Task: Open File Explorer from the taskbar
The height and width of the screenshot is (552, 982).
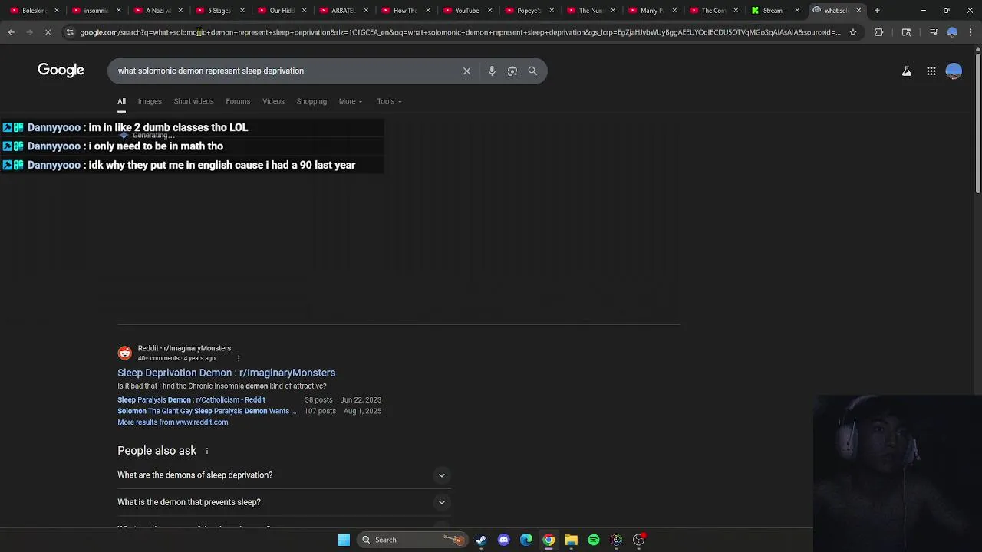Action: tap(571, 540)
